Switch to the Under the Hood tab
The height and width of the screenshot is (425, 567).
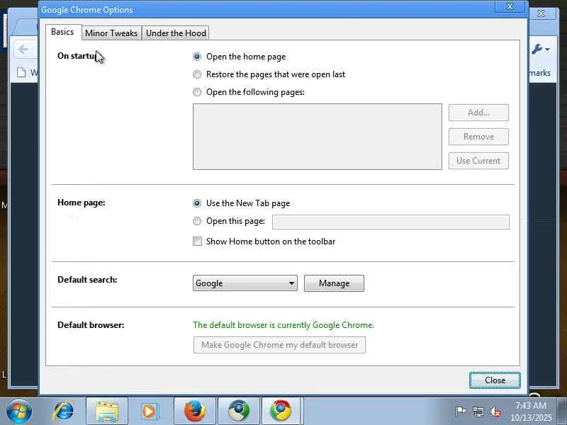176,33
